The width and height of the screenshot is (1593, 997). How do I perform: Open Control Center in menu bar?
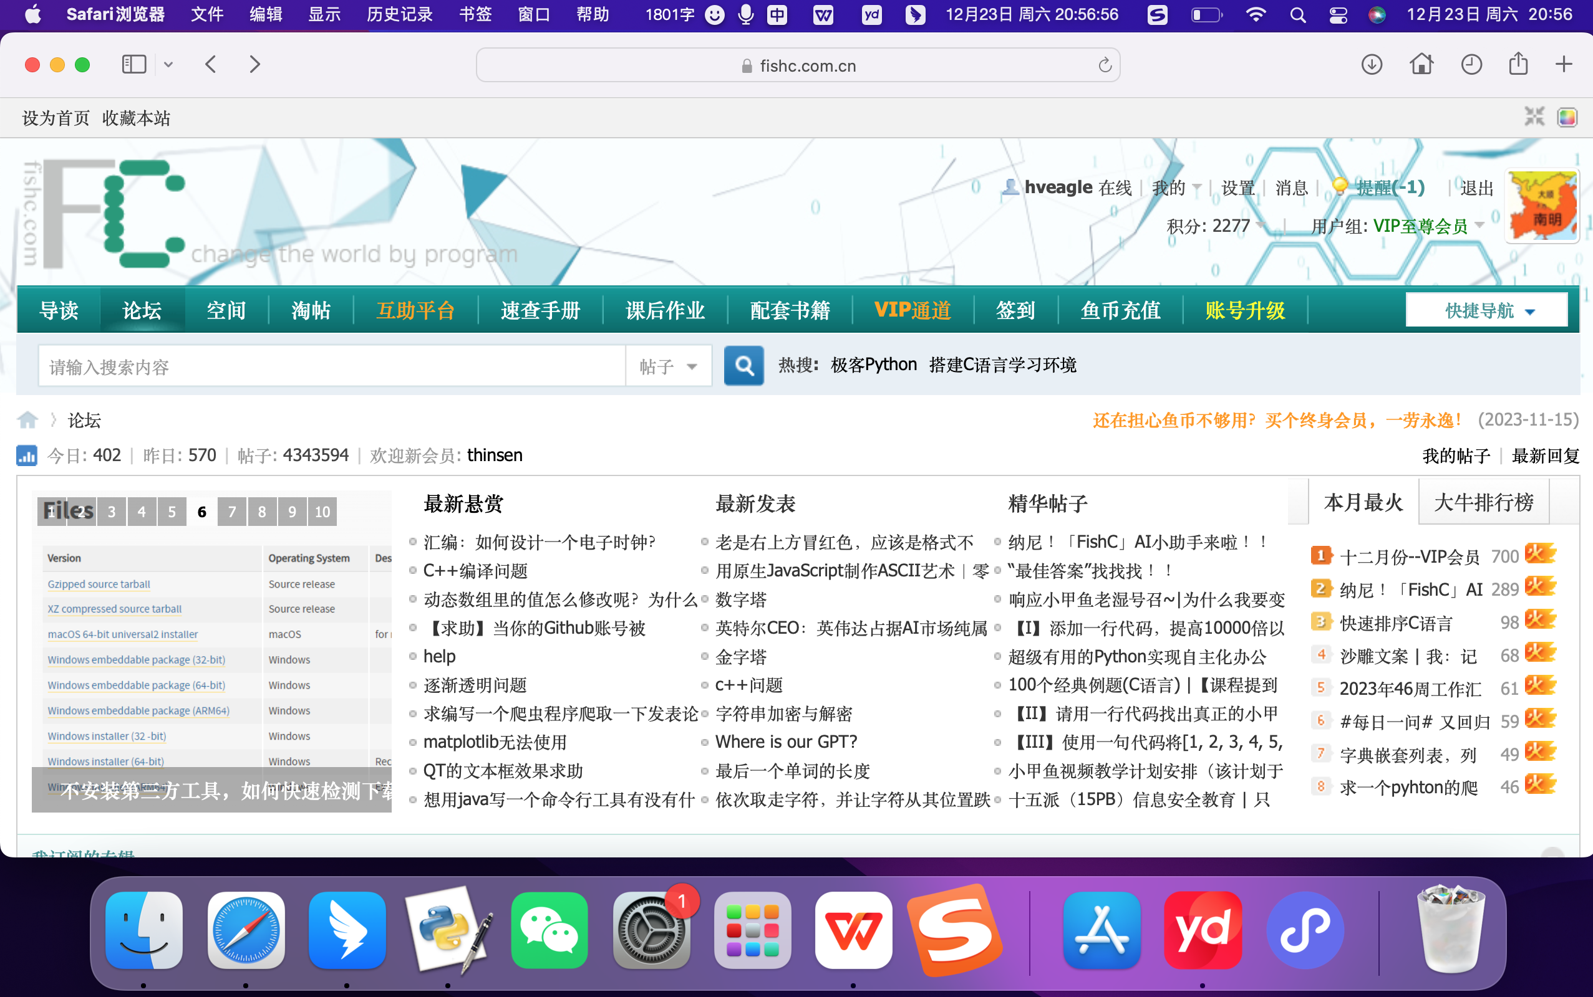(1338, 14)
